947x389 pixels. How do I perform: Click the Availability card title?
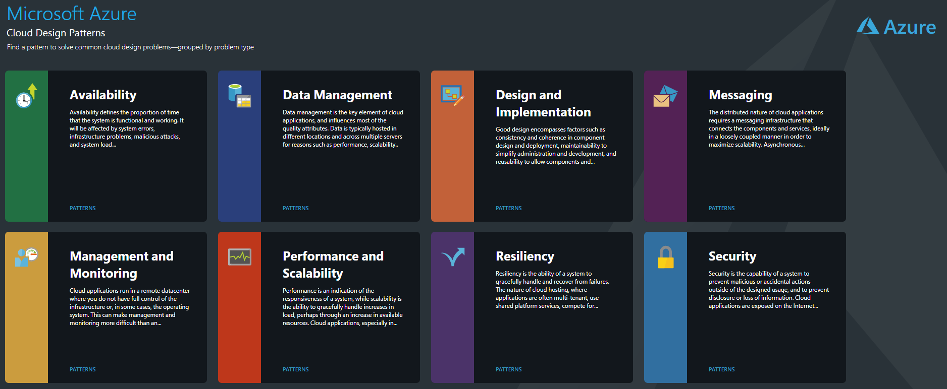103,95
